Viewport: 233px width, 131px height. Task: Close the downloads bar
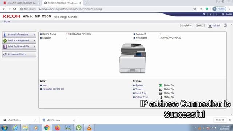tap(230, 120)
